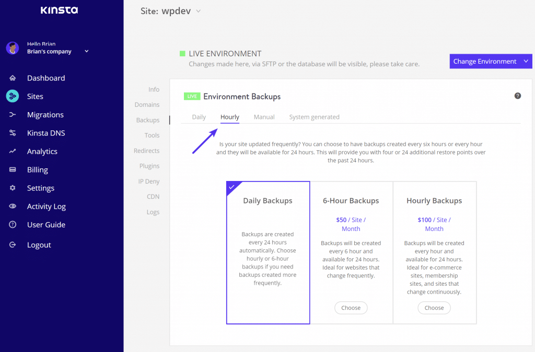Click the Billing card icon
Screen dimensions: 535x352
coord(13,170)
